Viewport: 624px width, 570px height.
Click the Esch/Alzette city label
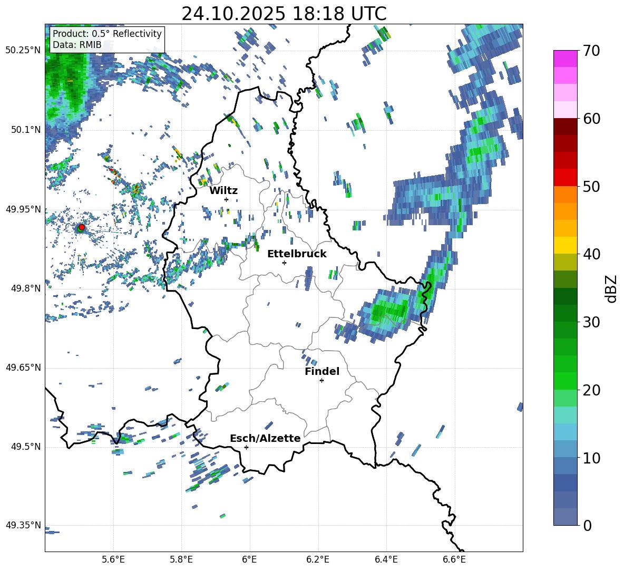coord(265,439)
